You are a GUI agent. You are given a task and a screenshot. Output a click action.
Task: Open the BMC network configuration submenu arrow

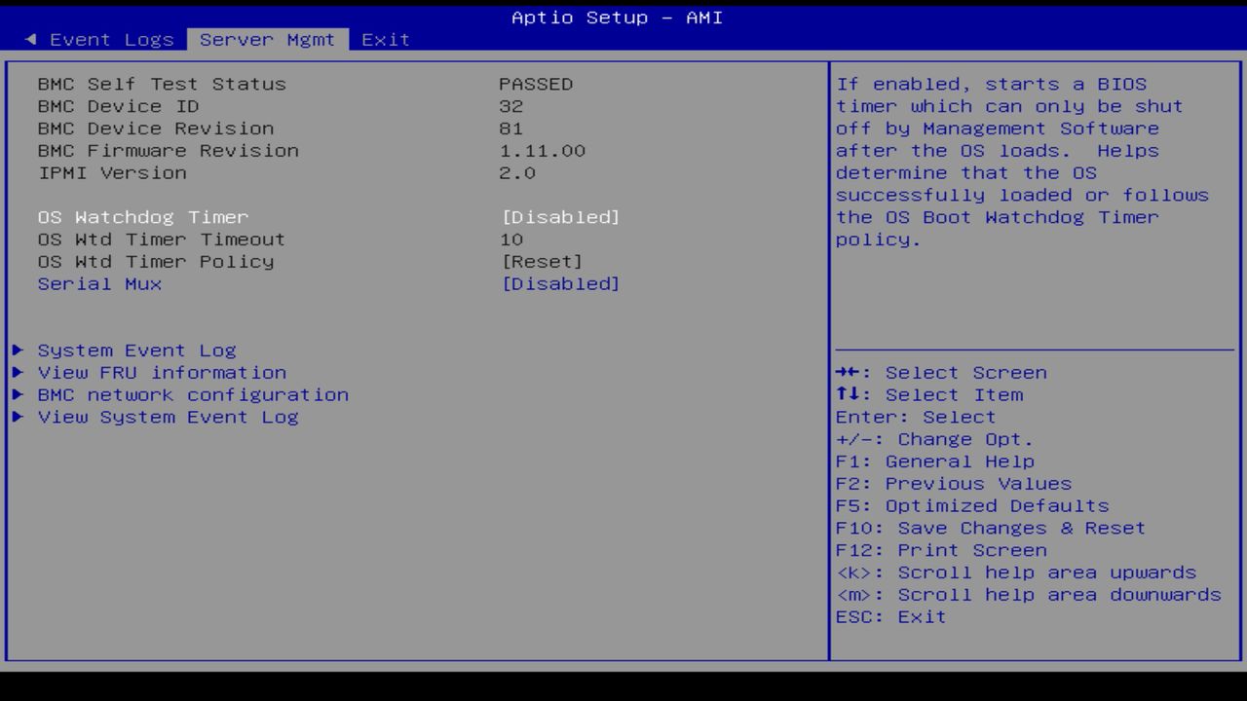pyautogui.click(x=19, y=394)
